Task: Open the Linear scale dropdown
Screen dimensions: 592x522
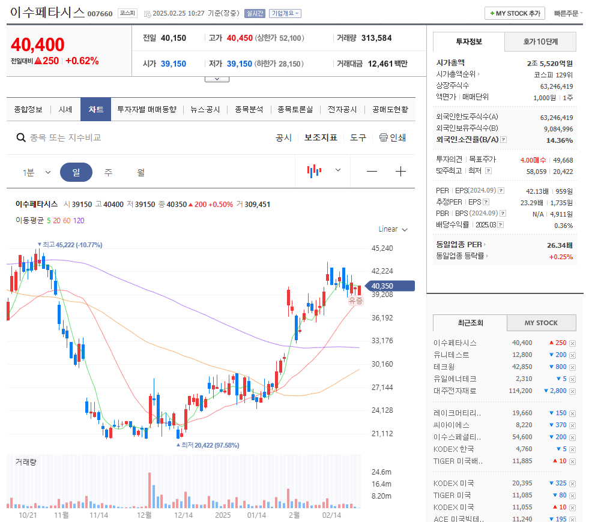Action: coord(393,229)
